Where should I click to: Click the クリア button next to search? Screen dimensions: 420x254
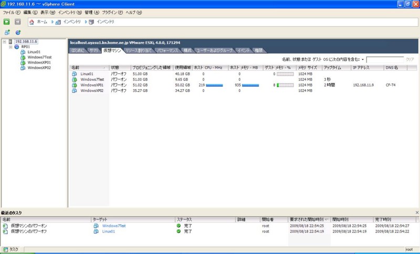pos(410,59)
